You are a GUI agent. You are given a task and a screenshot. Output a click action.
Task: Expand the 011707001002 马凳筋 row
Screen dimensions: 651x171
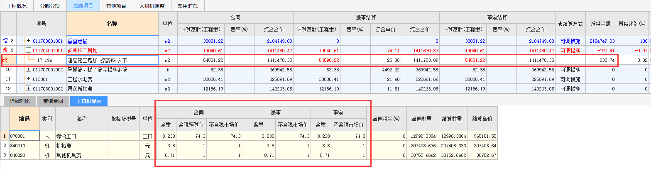28,70
